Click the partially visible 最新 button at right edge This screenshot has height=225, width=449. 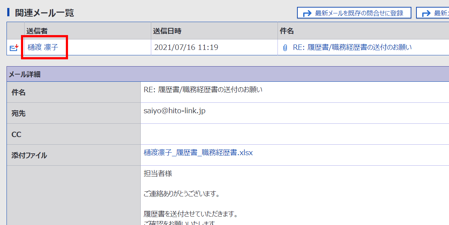coord(433,13)
